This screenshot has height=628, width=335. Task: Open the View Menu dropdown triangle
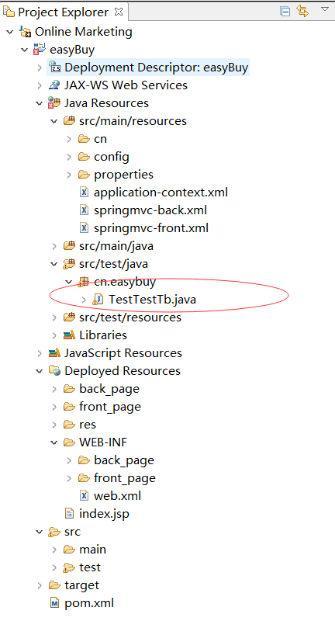coord(325,9)
